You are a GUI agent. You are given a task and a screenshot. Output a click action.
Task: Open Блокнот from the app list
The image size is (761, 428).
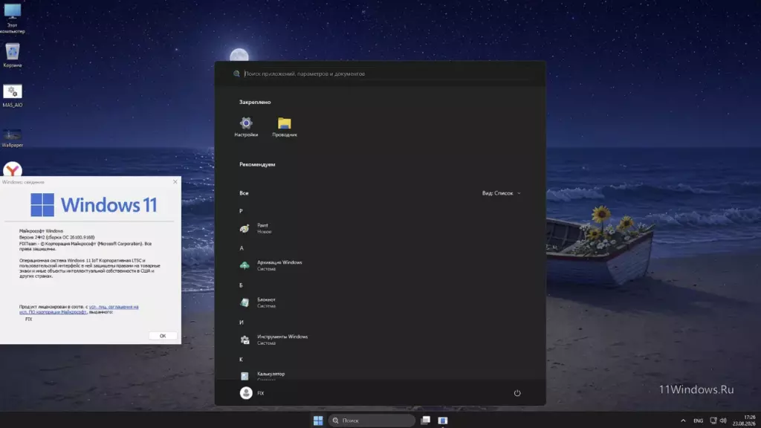pyautogui.click(x=378, y=302)
